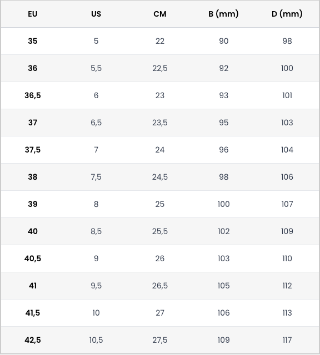The width and height of the screenshot is (320, 355).
Task: Click the EU size 39 cell
Action: coord(33,204)
